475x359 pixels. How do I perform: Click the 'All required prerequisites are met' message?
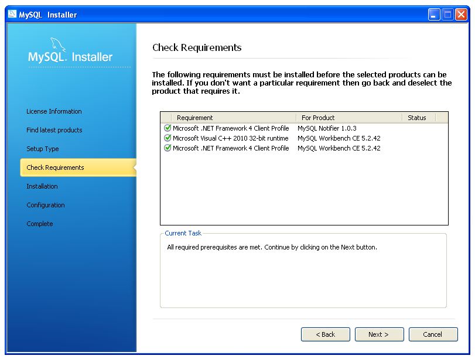click(x=272, y=247)
